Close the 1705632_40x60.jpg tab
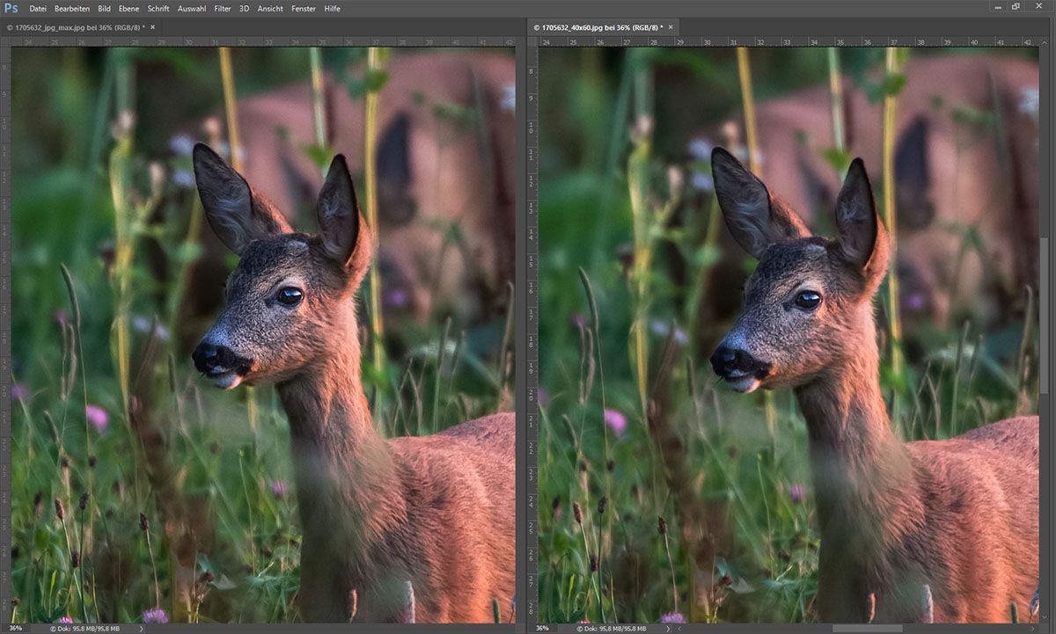This screenshot has width=1056, height=634. click(x=670, y=27)
